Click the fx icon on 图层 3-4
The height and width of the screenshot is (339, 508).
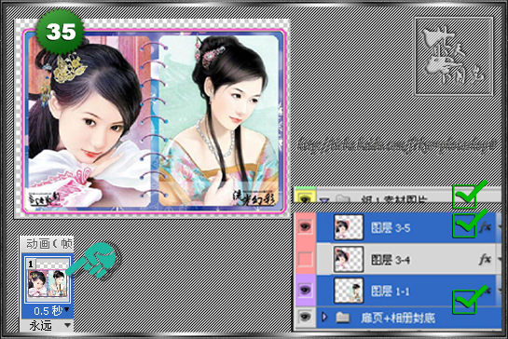tap(485, 259)
